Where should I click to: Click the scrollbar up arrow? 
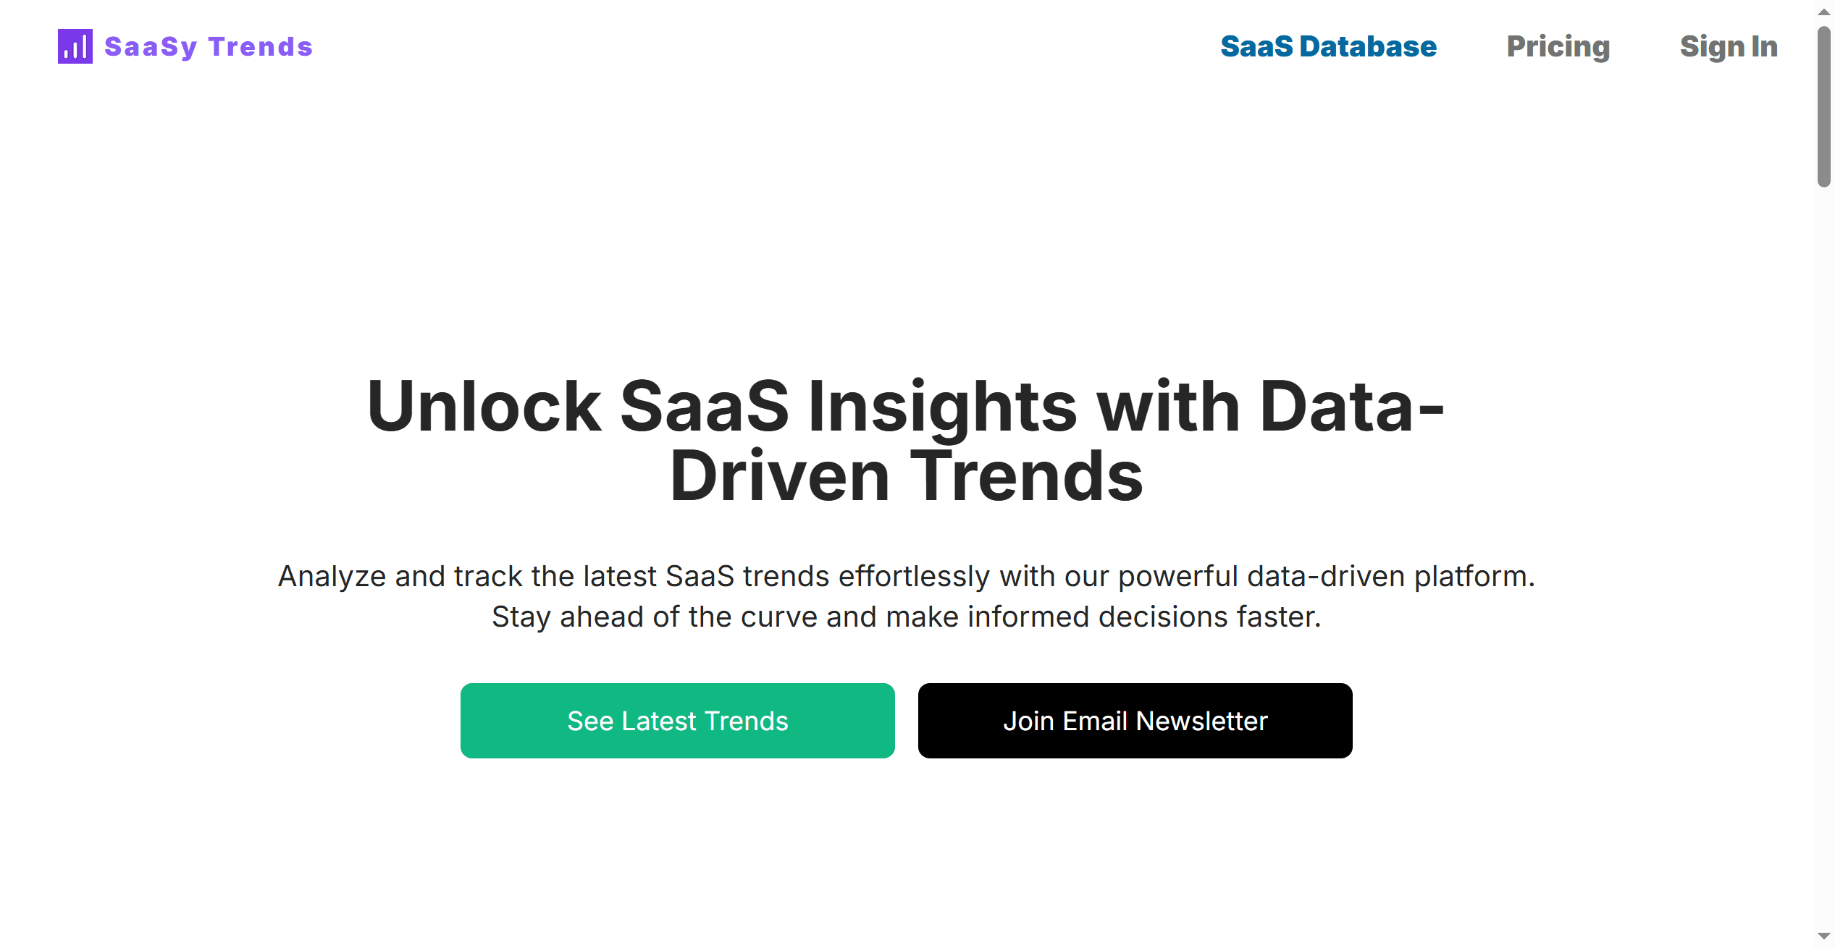pyautogui.click(x=1823, y=12)
